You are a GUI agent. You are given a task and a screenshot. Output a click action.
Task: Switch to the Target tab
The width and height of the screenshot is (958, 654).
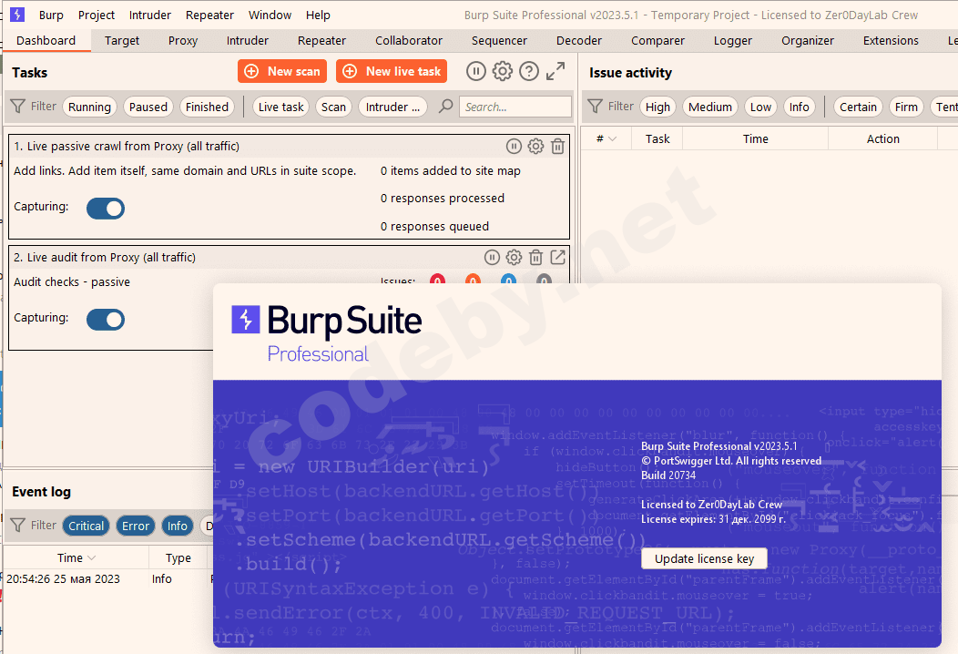[x=122, y=40]
